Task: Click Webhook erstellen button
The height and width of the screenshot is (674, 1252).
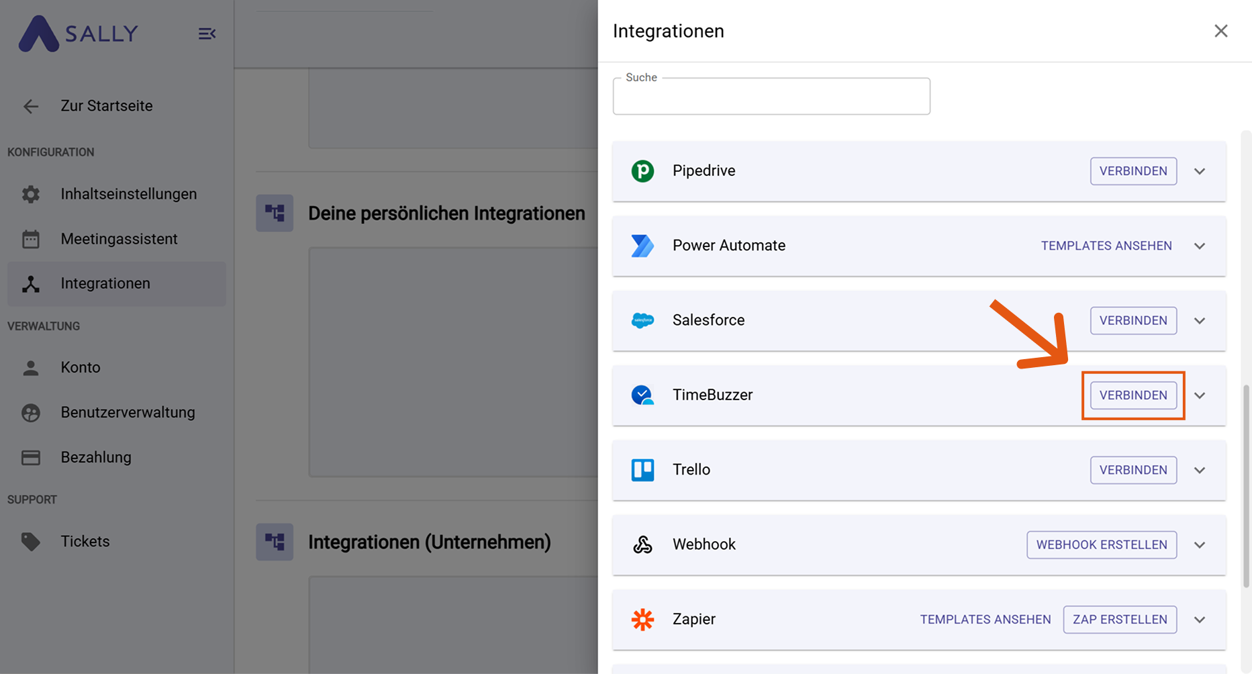Action: pos(1102,544)
